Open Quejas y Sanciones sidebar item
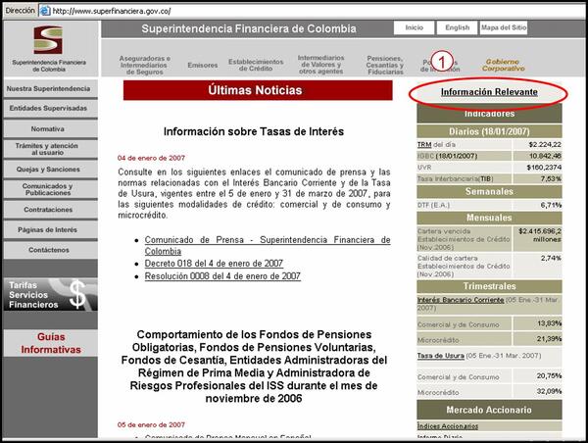Screen dimensions: 588x443 48,168
